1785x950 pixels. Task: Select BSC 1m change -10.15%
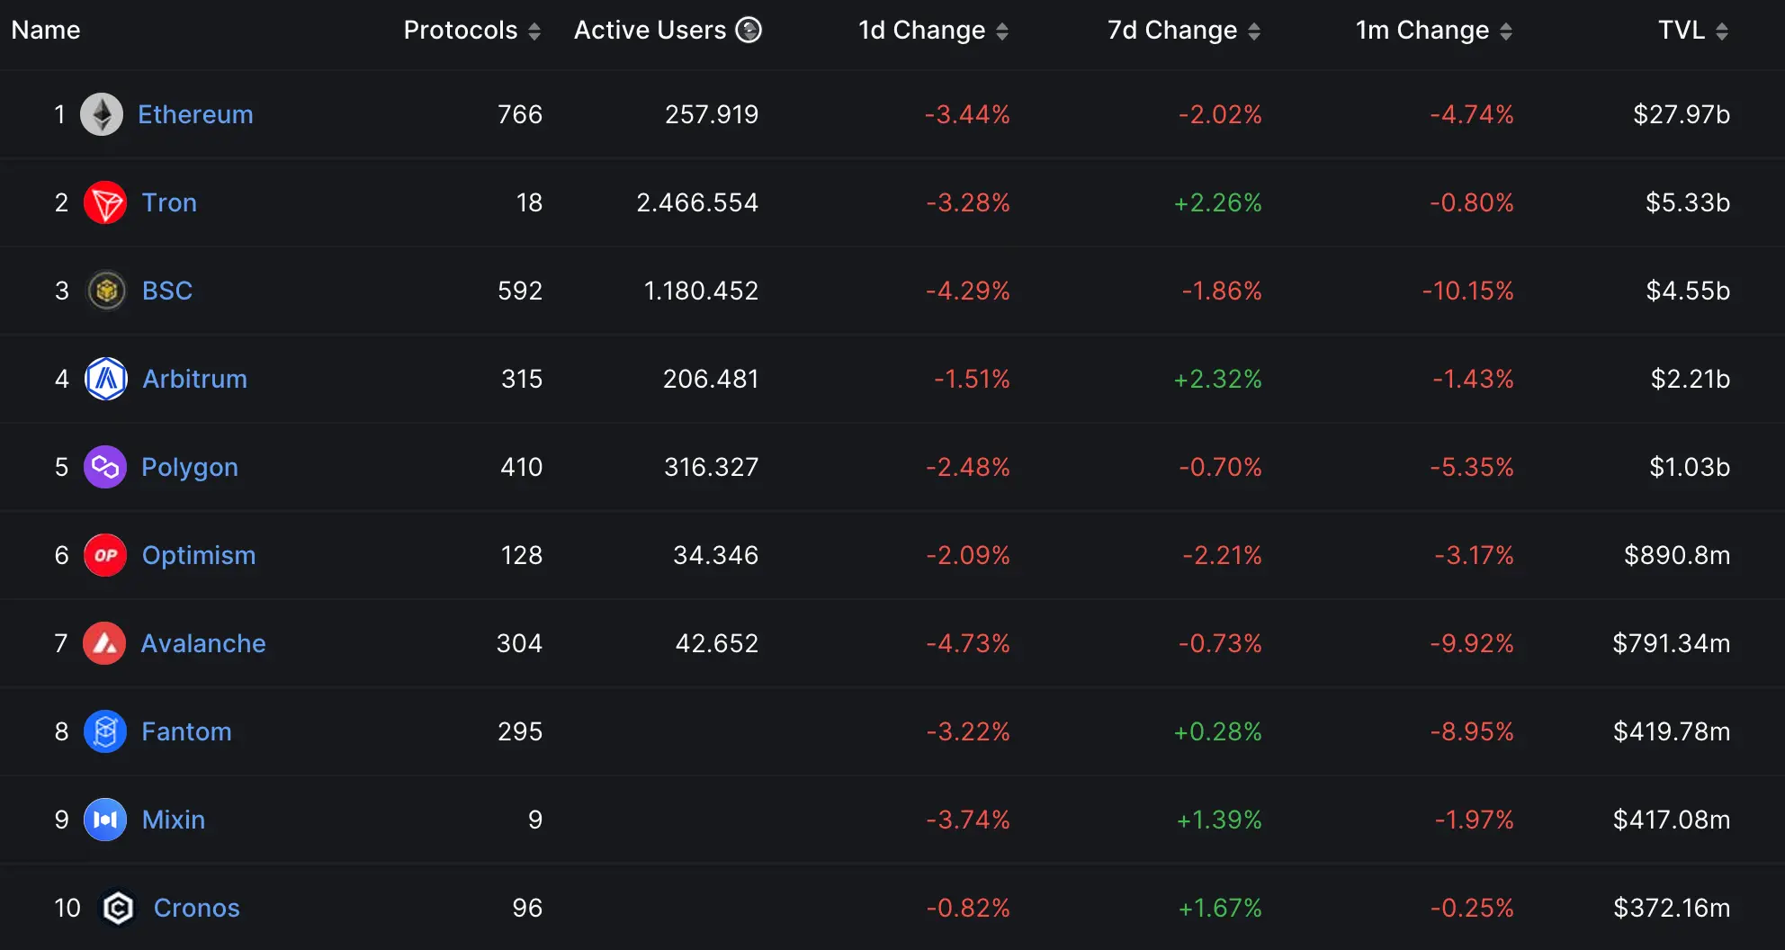point(1468,291)
